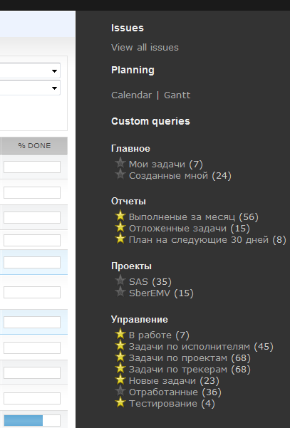Viewport: 290px width, 428px height.
Task: Star the Мои задачи query
Action: pyautogui.click(x=120, y=163)
